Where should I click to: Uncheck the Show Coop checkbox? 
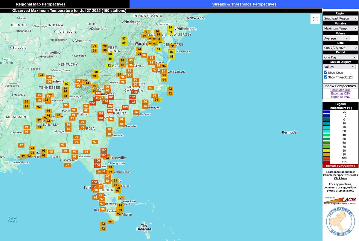coord(325,72)
